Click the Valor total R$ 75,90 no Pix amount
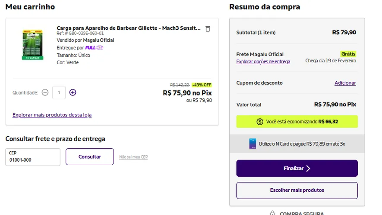The image size is (382, 215). 335,104
